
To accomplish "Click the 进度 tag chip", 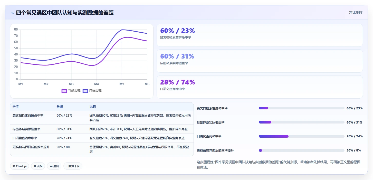I will 54,166.
